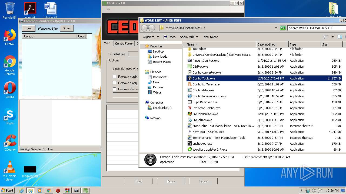Click the Dupe Remover.exe file icon
The width and height of the screenshot is (346, 194).
[190, 102]
